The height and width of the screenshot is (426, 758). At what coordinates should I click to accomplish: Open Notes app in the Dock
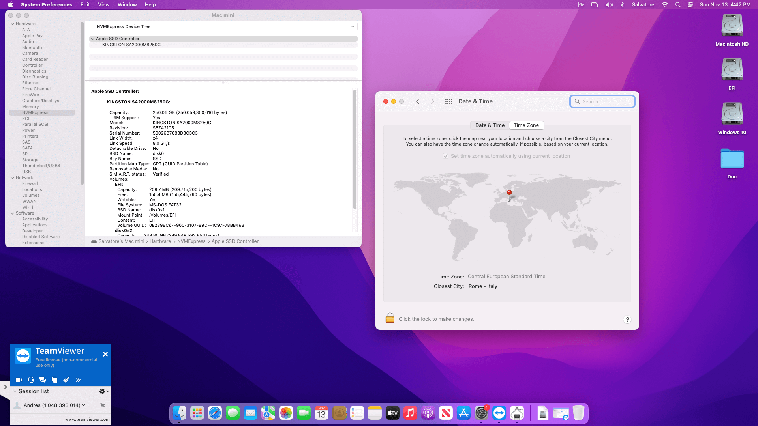coord(375,413)
